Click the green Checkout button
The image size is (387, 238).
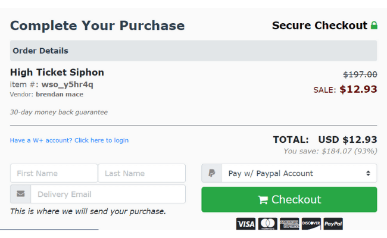289,199
